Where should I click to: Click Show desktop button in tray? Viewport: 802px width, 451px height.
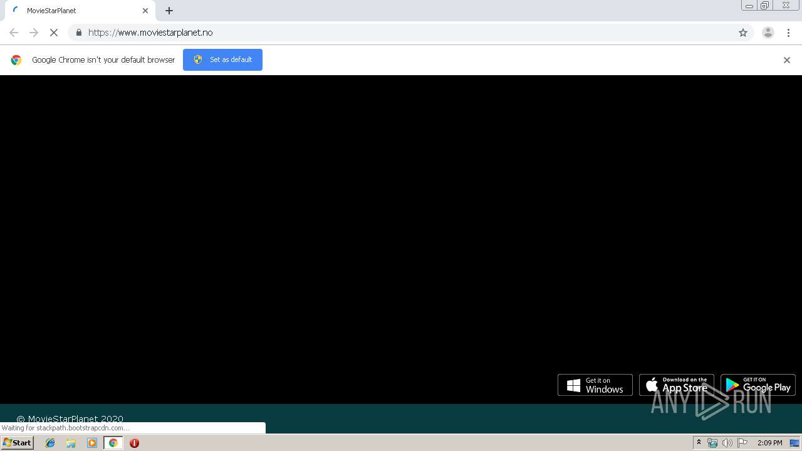tap(794, 443)
